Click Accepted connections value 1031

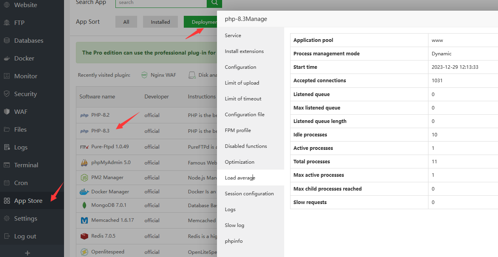point(437,81)
